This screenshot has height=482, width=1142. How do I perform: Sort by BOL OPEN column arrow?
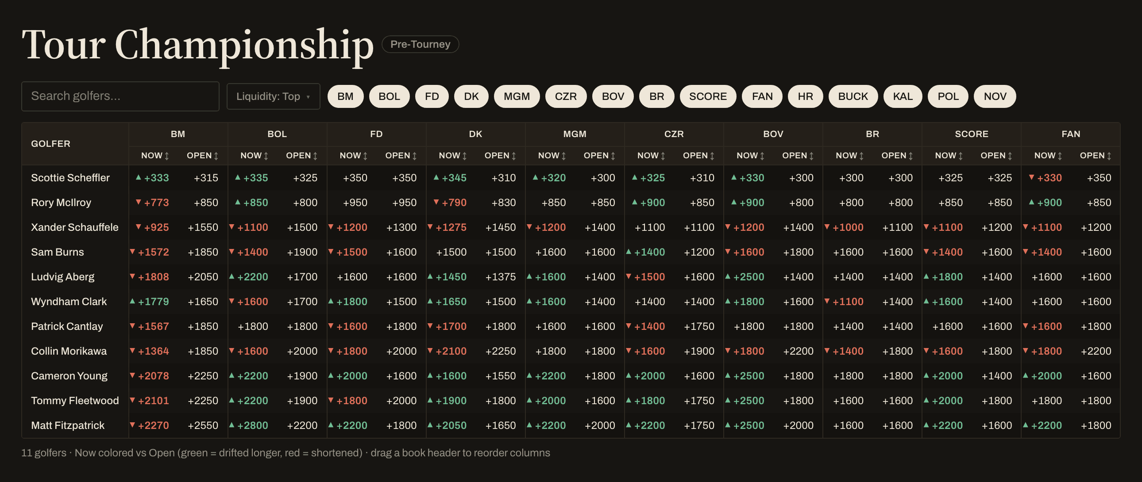pyautogui.click(x=315, y=156)
